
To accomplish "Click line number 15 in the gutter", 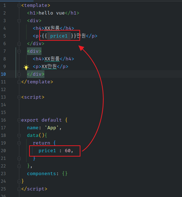I will [3, 113].
